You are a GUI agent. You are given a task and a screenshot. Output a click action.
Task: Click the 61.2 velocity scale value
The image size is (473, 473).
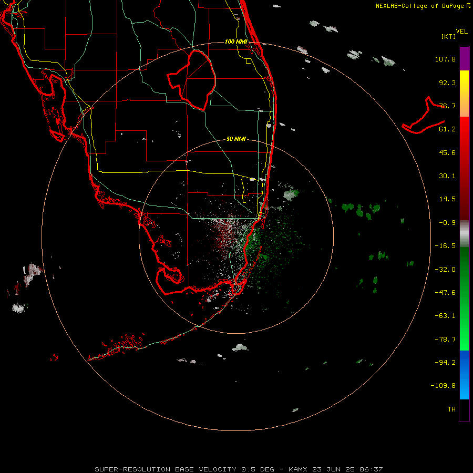[x=447, y=129]
